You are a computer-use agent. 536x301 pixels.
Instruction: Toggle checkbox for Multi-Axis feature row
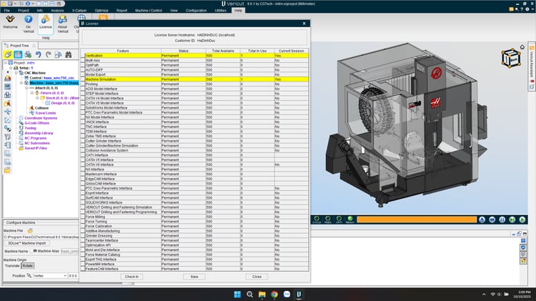click(x=83, y=60)
